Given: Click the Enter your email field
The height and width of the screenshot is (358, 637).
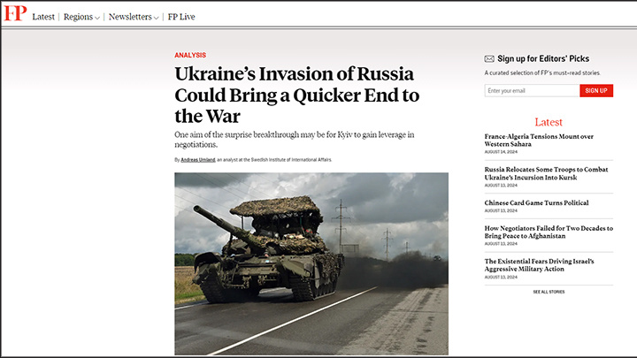Looking at the screenshot, I should 532,90.
